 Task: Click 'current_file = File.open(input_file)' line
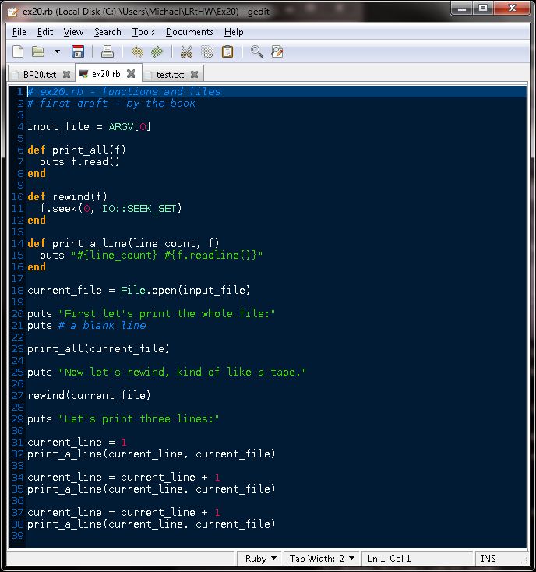139,290
